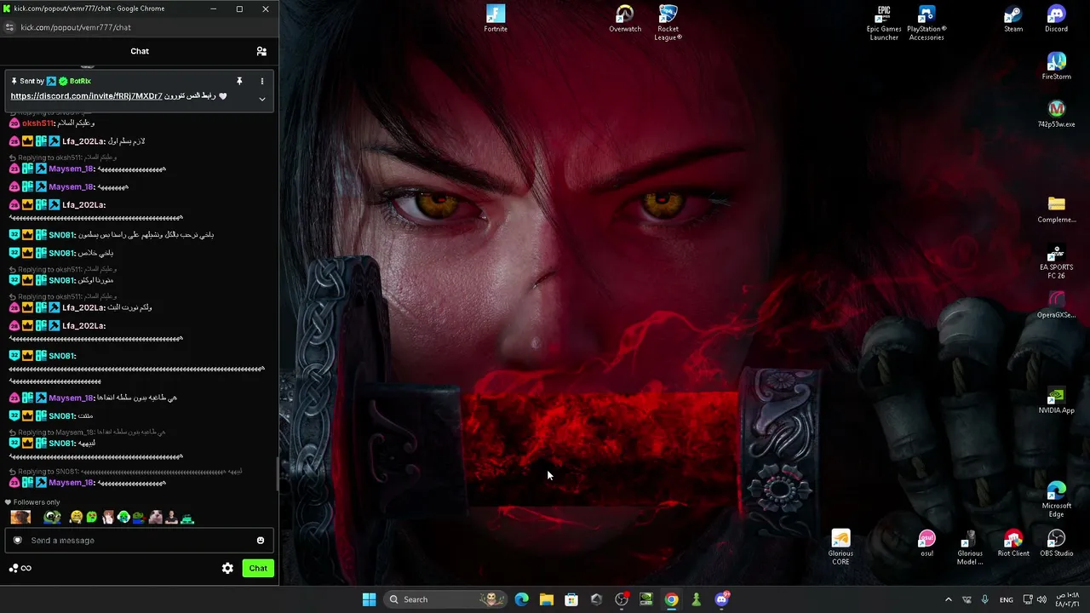Click the taskbar Search box
Screen dimensions: 1090x613
click(445, 599)
